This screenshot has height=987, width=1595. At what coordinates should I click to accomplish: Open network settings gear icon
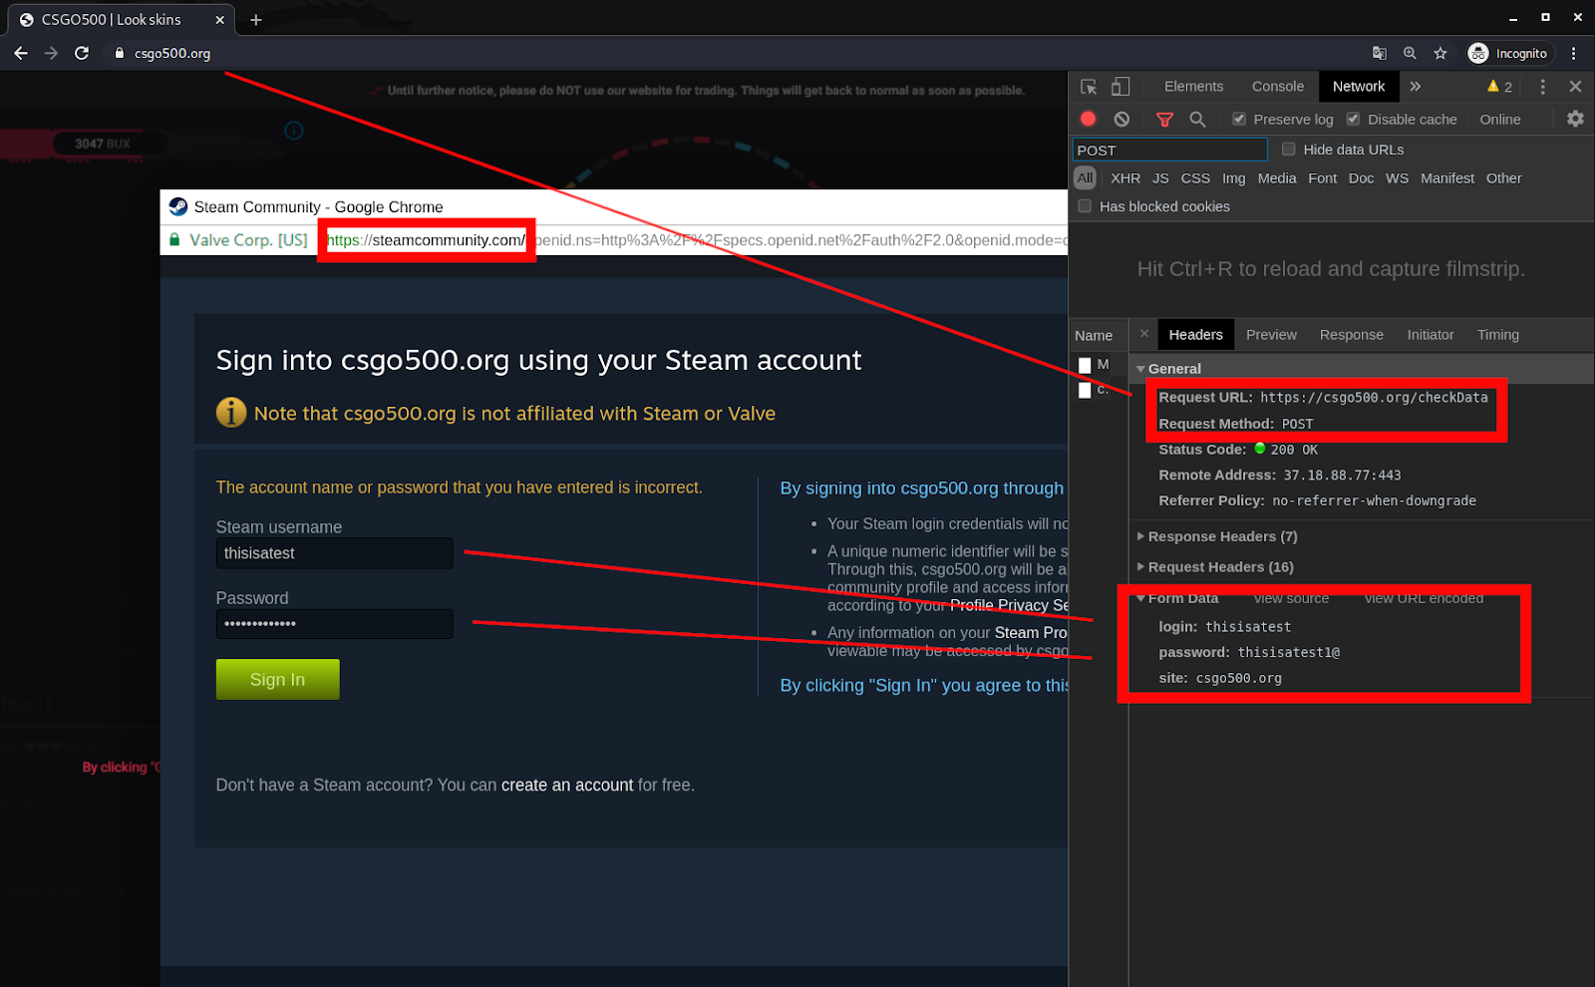[x=1575, y=119]
